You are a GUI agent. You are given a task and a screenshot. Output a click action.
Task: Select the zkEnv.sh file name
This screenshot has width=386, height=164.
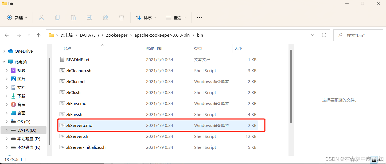74,114
